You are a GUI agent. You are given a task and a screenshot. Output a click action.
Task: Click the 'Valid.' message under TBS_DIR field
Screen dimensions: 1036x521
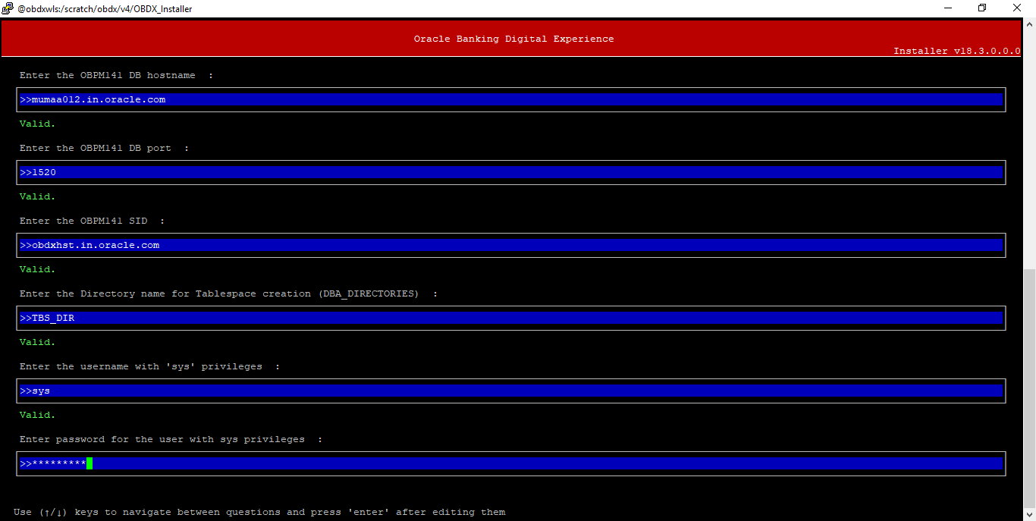[37, 342]
